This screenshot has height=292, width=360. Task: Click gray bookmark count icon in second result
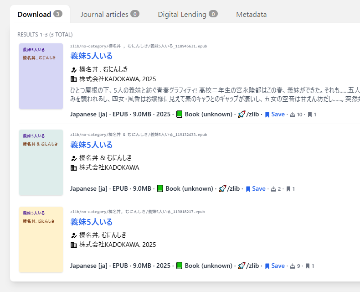pyautogui.click(x=288, y=189)
